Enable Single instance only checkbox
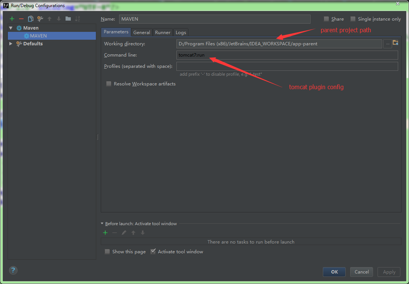The image size is (409, 284). click(353, 19)
